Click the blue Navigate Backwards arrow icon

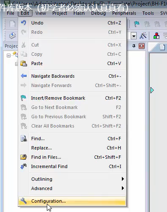tap(24, 76)
